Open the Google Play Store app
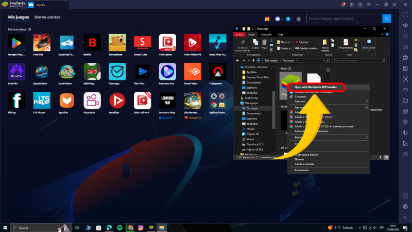 click(16, 43)
